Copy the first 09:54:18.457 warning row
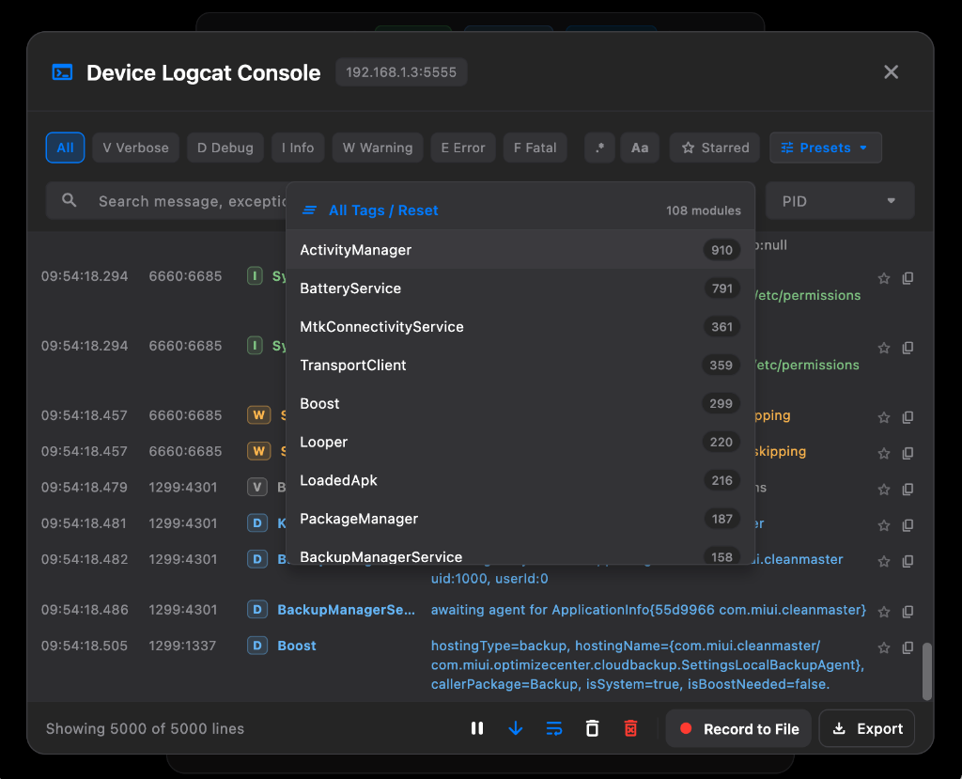 click(x=908, y=417)
